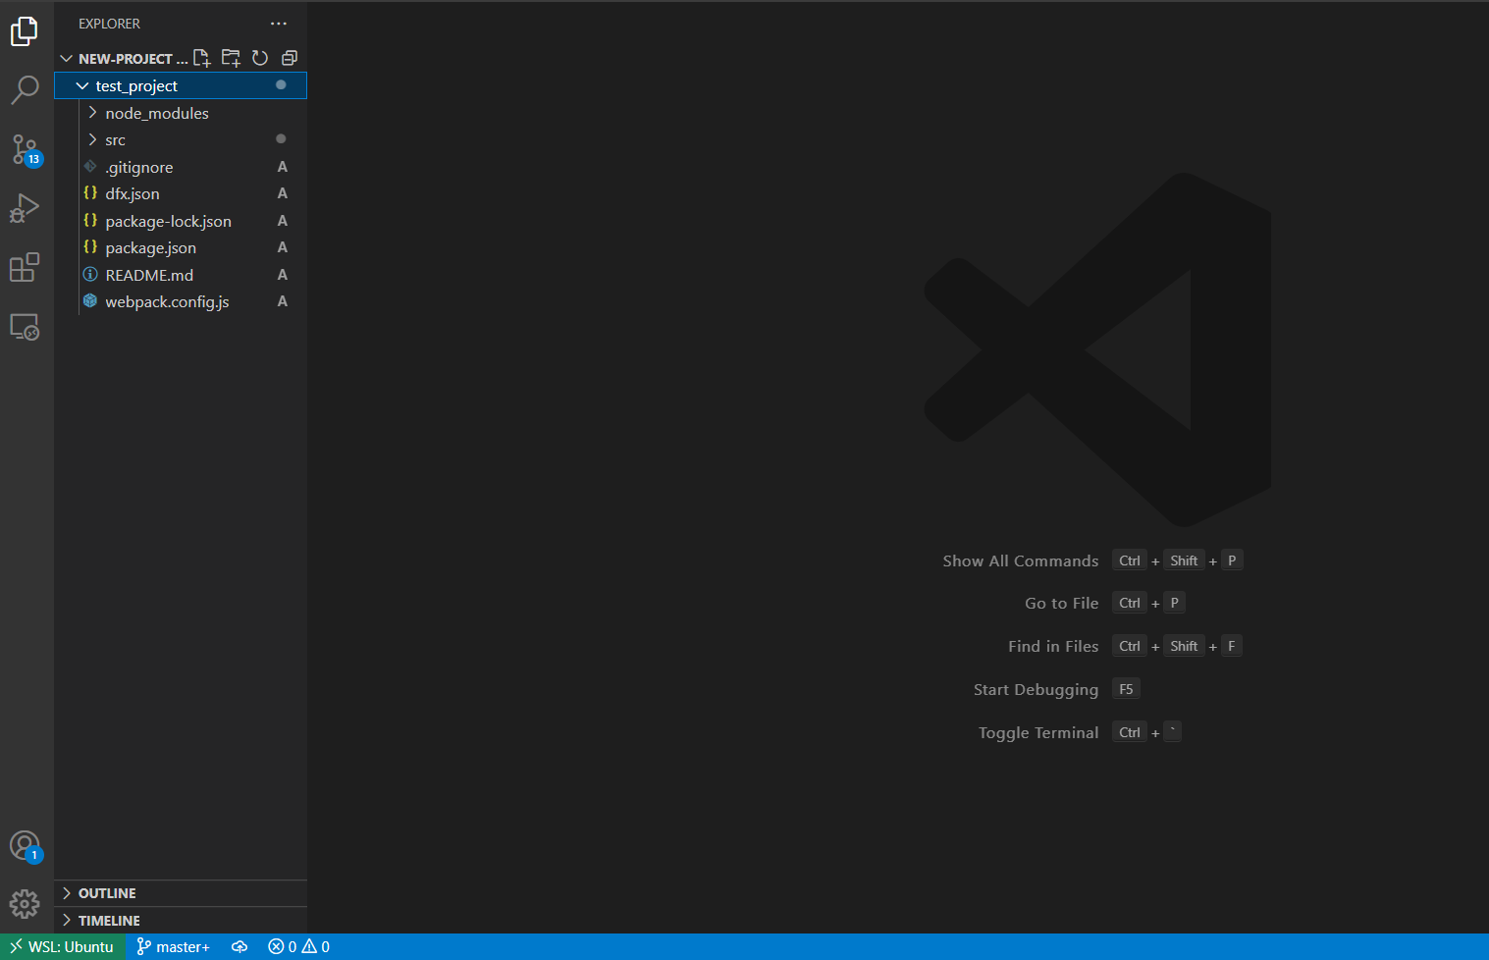The height and width of the screenshot is (960, 1489).
Task: Open the Search view
Action: (x=25, y=90)
